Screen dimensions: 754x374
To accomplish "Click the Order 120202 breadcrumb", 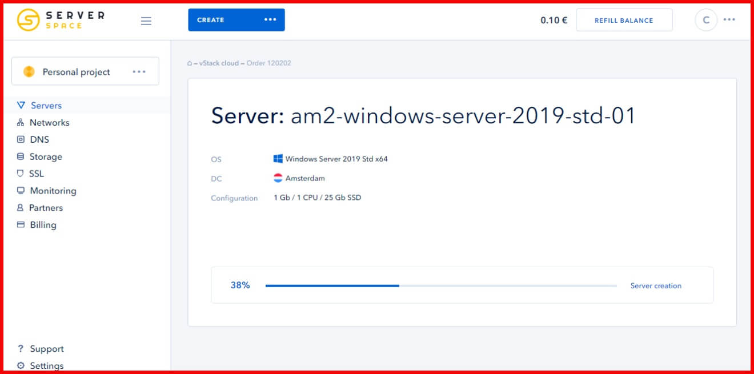I will pyautogui.click(x=268, y=63).
